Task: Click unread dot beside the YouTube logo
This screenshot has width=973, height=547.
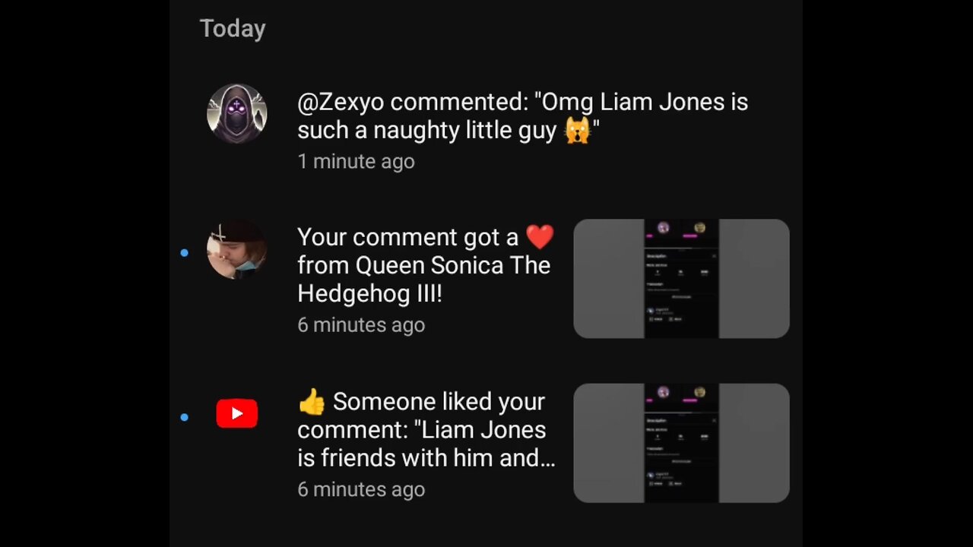Action: (184, 417)
